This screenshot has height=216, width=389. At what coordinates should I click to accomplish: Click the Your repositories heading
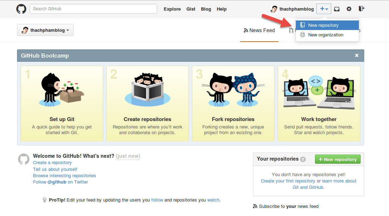click(278, 159)
